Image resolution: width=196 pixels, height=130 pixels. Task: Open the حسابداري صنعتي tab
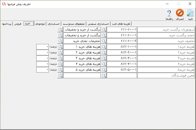(98, 24)
